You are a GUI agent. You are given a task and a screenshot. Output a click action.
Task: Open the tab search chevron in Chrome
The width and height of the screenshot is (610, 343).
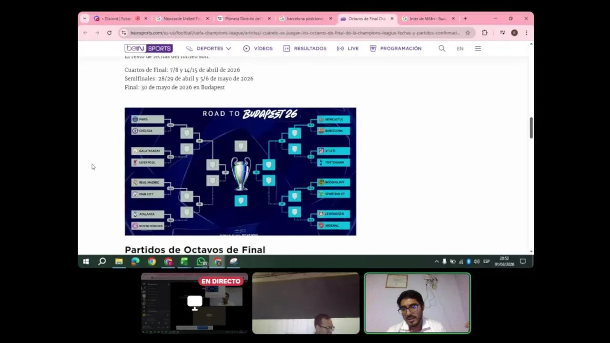[85, 19]
